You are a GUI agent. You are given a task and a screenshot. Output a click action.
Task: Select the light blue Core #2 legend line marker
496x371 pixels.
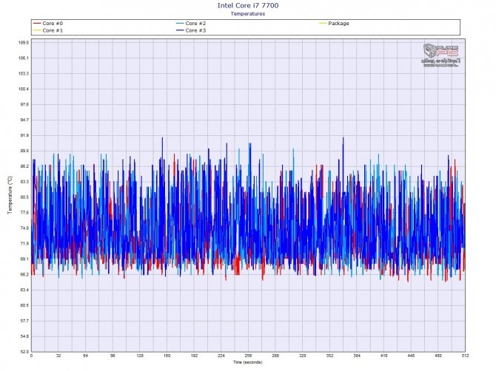click(181, 24)
